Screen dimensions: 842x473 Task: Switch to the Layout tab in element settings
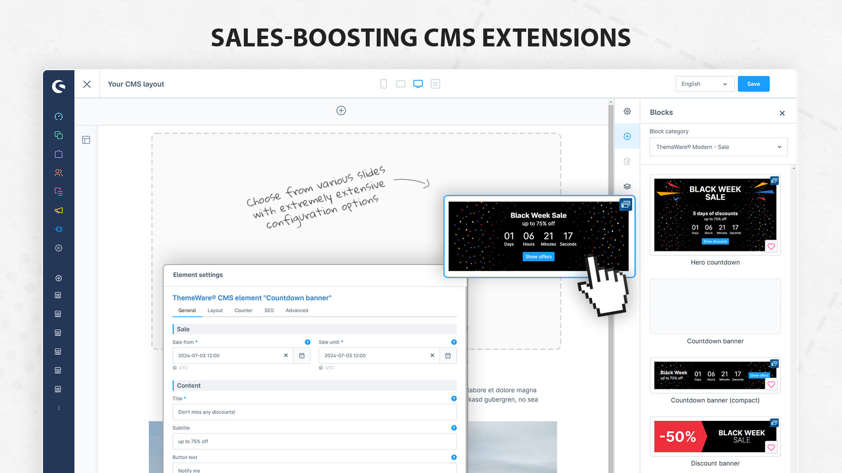click(215, 310)
